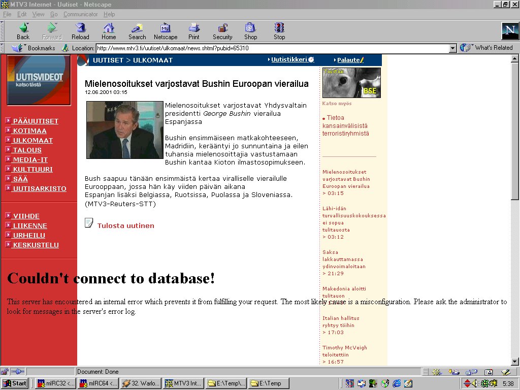The image size is (520, 390).
Task: Open Address Book from the component bar
Action: 489,372
